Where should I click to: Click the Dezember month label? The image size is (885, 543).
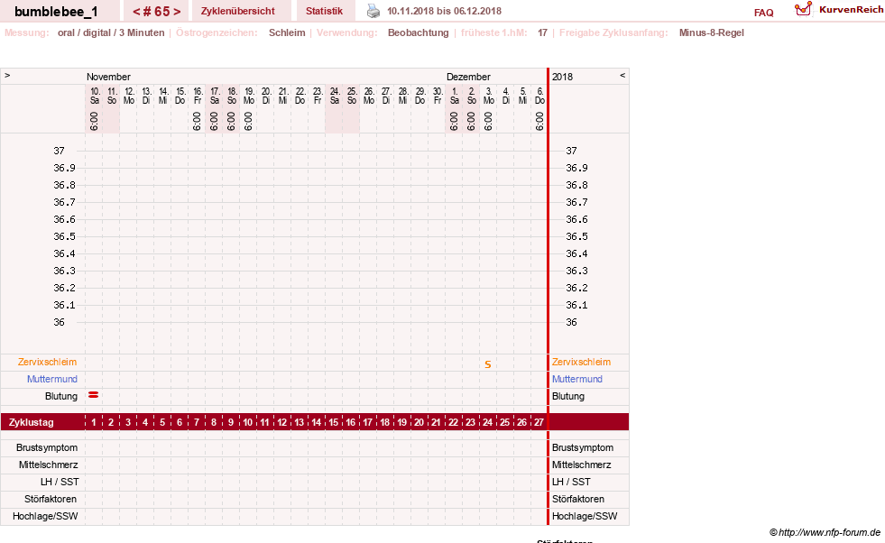tap(468, 77)
